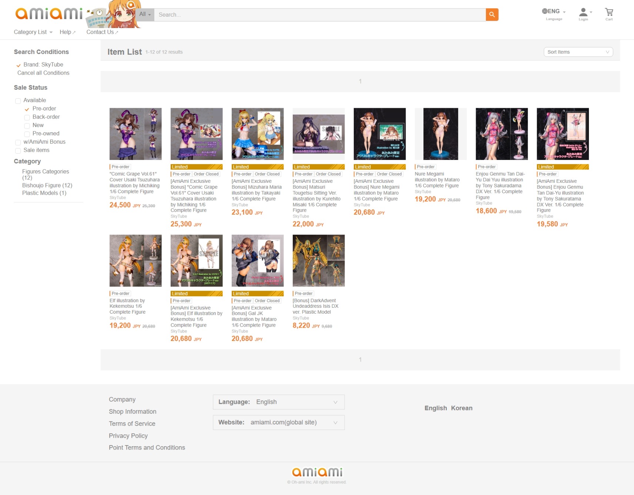The width and height of the screenshot is (634, 495).
Task: Enable the Back-order filter checkbox
Action: coord(27,117)
